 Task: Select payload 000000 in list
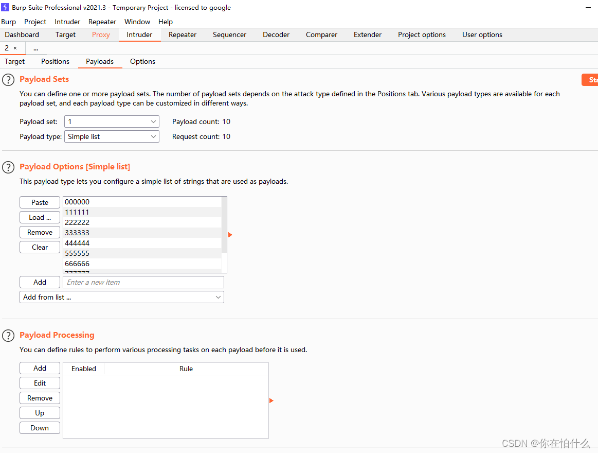click(x=142, y=202)
